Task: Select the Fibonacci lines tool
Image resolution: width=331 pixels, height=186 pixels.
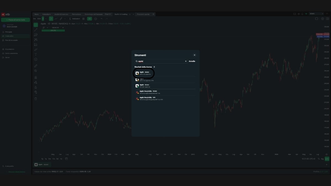Action: 36,35
